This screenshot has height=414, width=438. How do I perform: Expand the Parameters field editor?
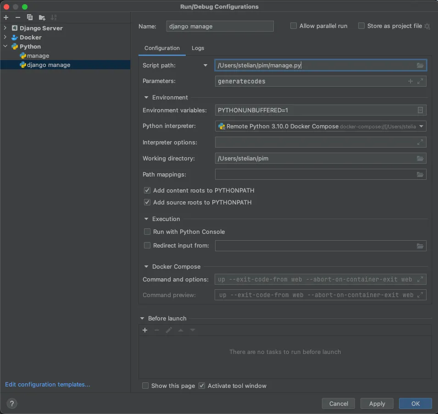click(420, 81)
